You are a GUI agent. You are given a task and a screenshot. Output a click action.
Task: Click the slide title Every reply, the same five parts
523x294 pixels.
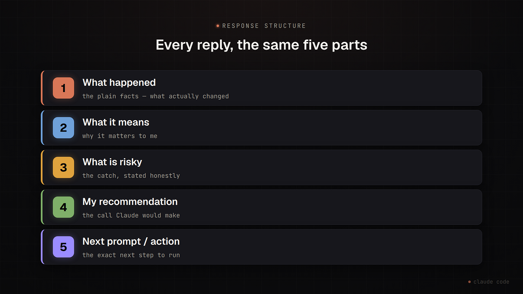tap(261, 45)
